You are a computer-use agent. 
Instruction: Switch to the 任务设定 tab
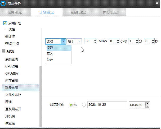coord(15,12)
